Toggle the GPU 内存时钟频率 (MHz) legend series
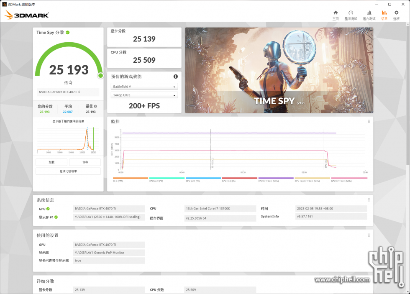 click(x=312, y=179)
